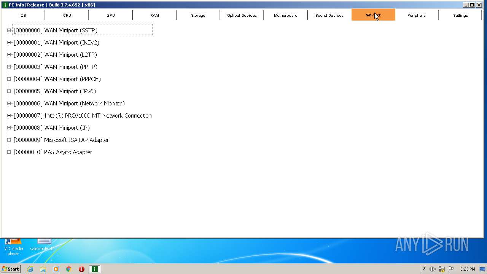Expand RAS Async Adapter node

9,152
